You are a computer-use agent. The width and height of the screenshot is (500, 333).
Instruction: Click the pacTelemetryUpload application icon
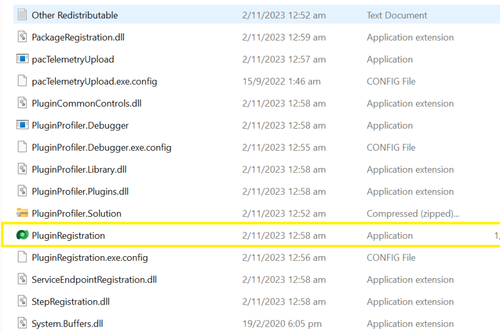click(x=22, y=59)
